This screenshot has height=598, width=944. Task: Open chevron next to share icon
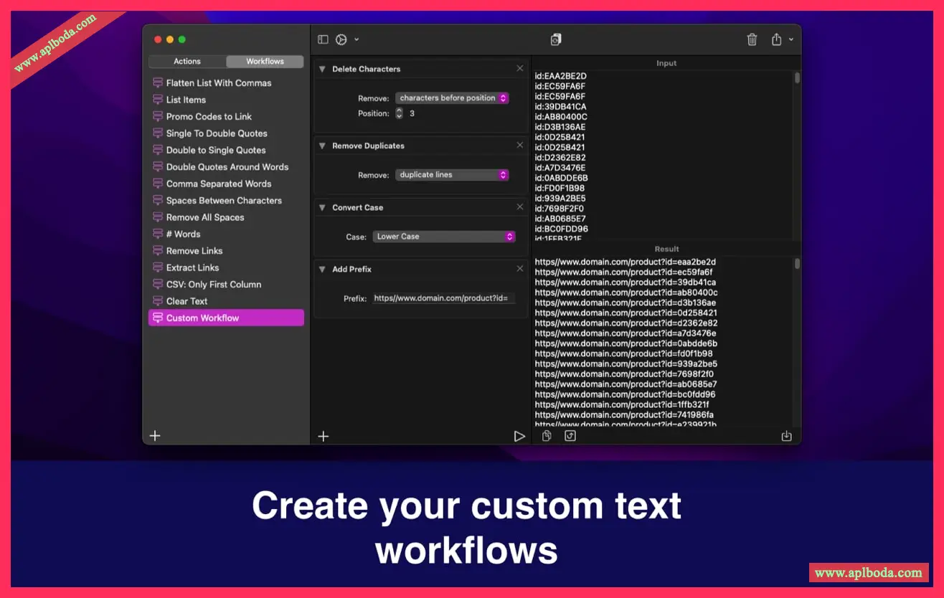point(791,39)
